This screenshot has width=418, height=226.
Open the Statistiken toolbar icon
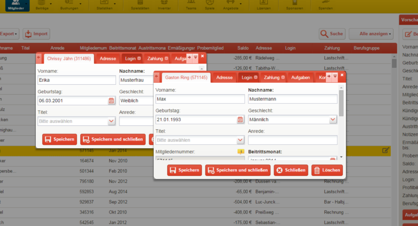(104, 5)
